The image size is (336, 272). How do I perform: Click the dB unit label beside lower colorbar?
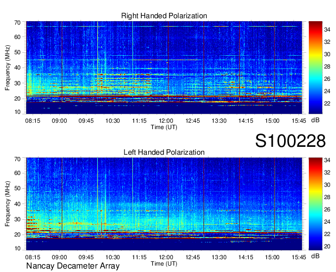(x=315, y=256)
